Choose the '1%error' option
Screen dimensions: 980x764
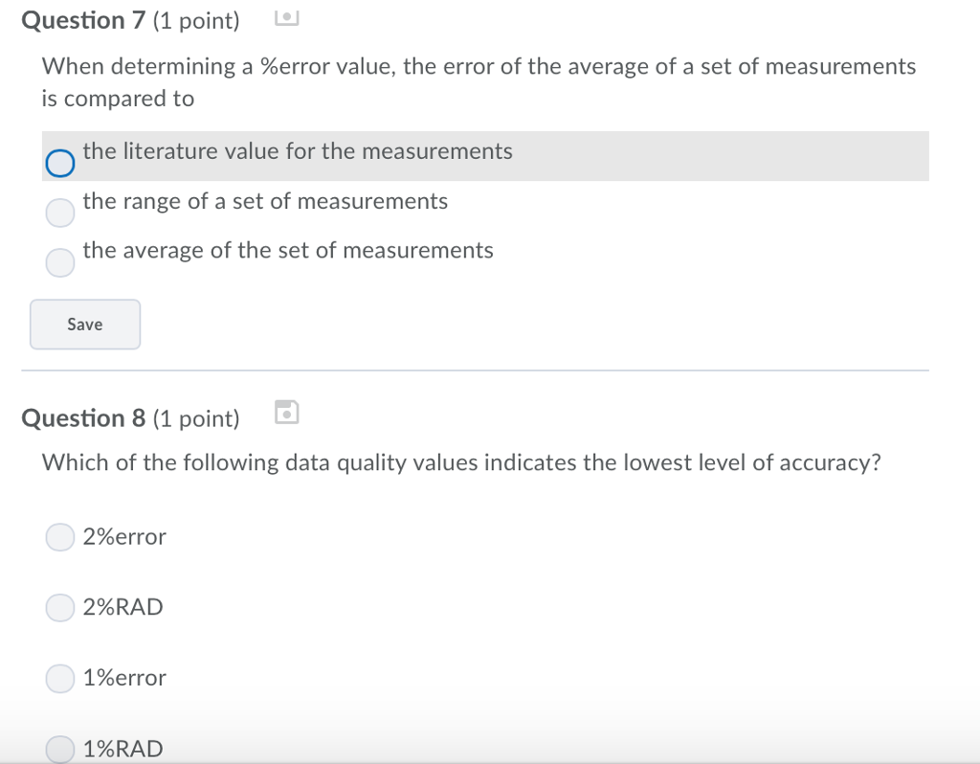click(x=59, y=678)
